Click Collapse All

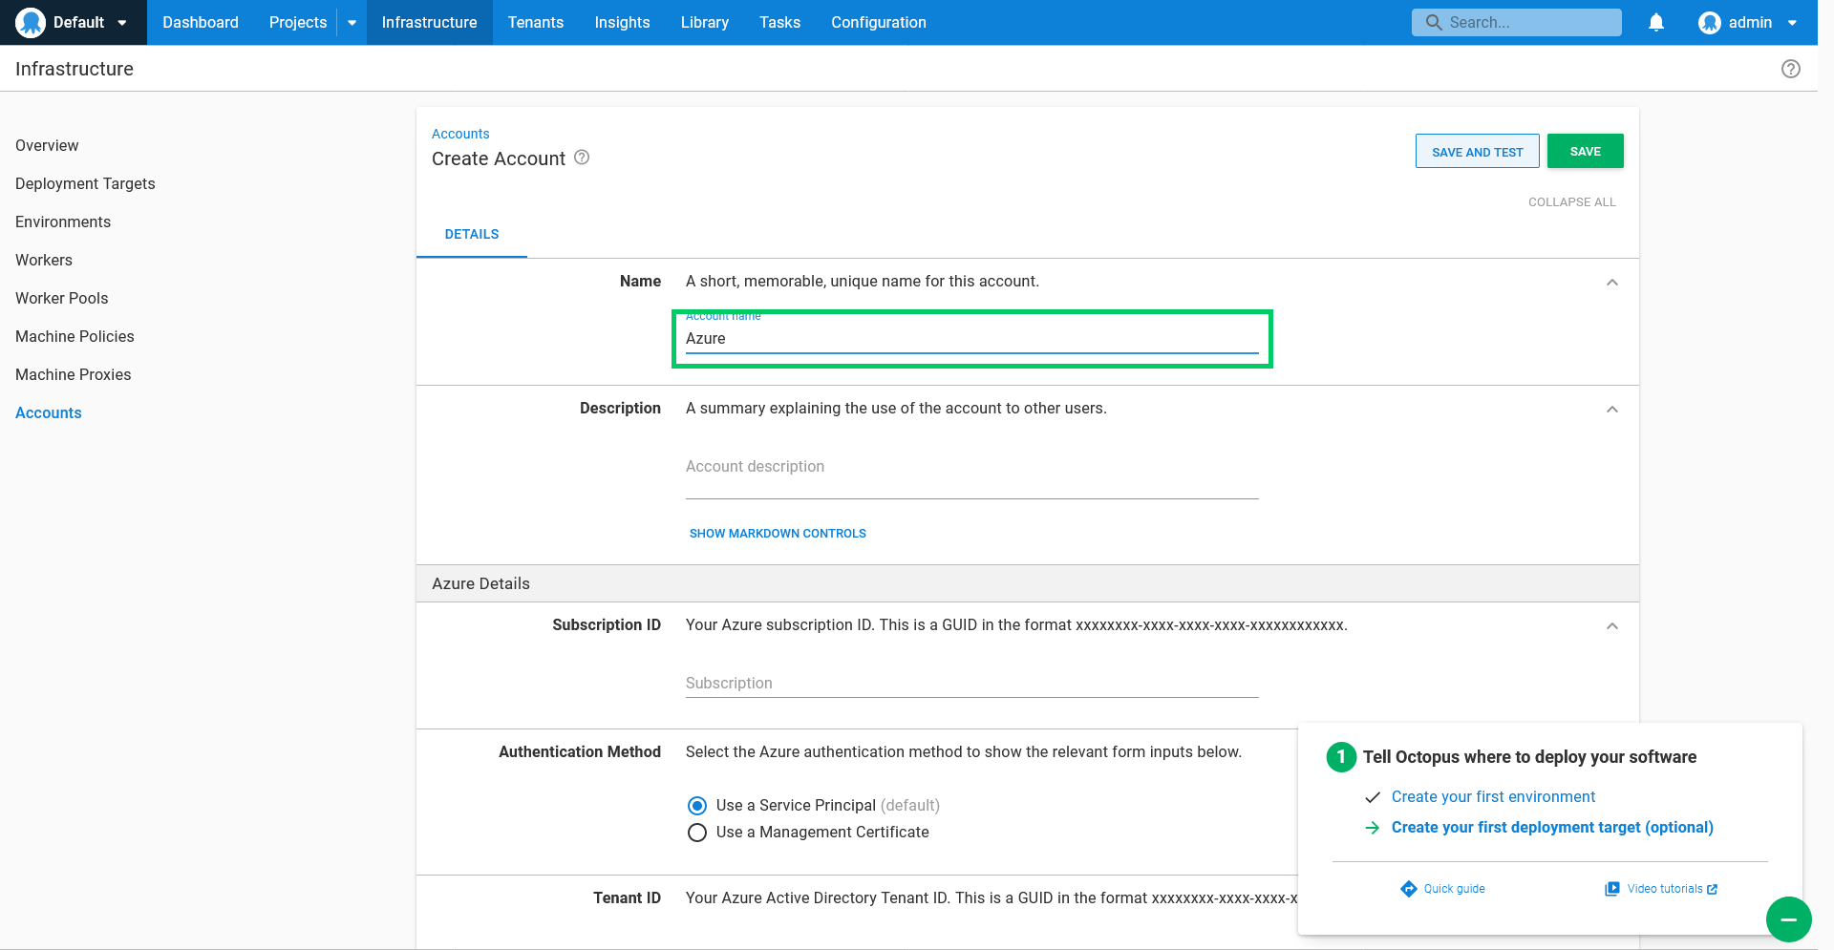pyautogui.click(x=1572, y=202)
